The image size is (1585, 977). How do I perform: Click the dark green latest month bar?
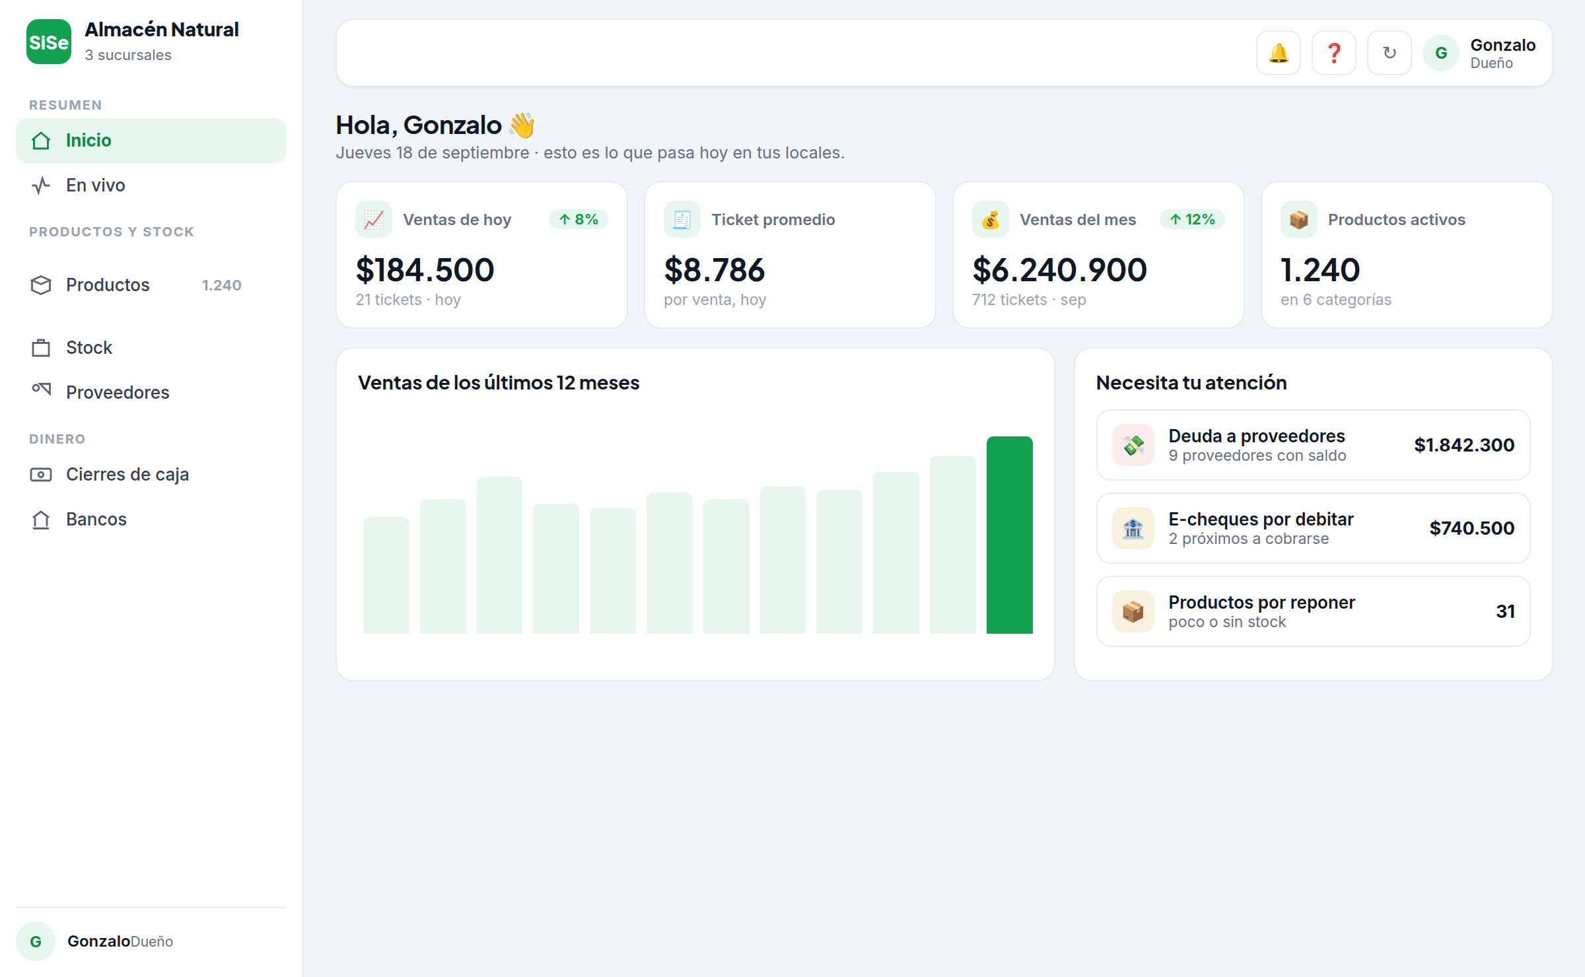1010,535
